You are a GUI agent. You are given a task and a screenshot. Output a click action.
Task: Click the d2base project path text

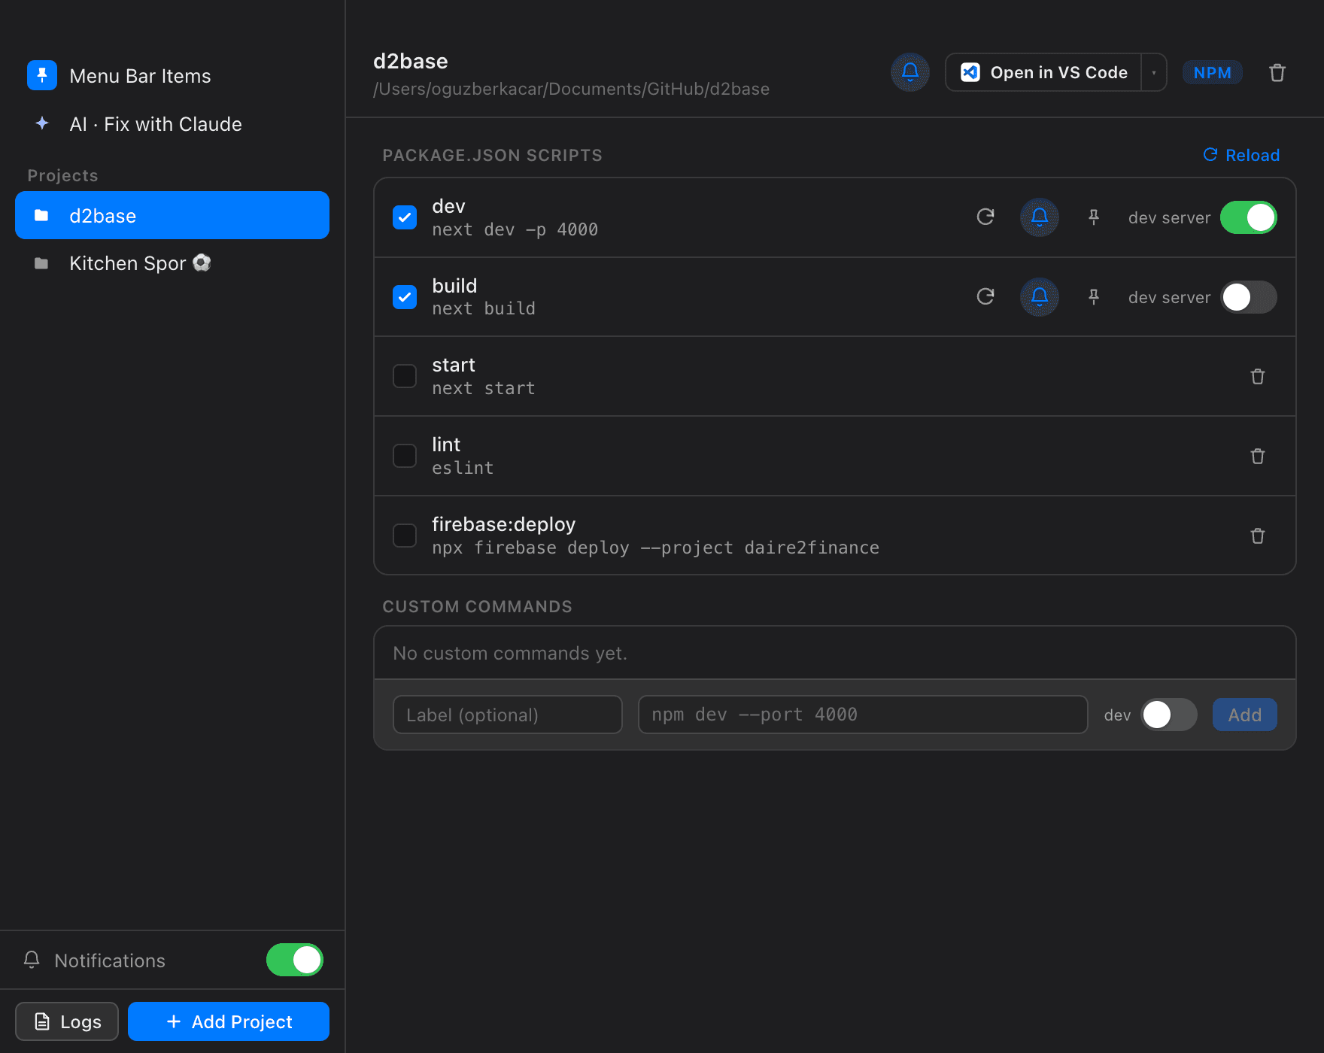click(x=571, y=89)
